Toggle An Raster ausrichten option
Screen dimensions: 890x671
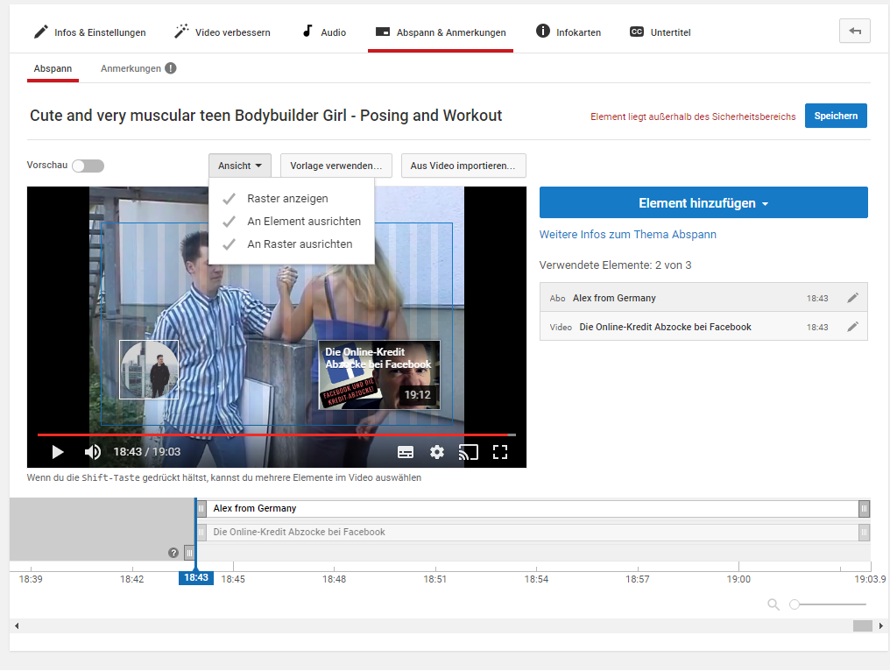[x=299, y=244]
